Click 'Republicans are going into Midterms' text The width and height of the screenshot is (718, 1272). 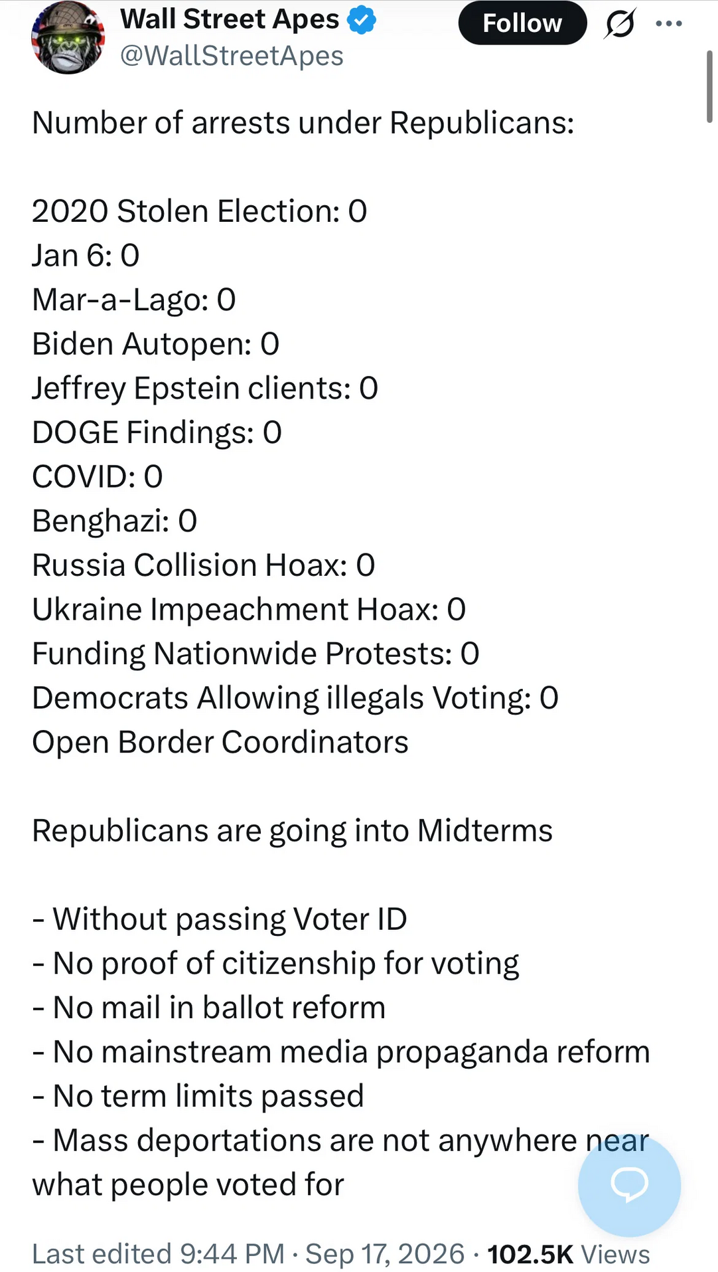click(293, 831)
